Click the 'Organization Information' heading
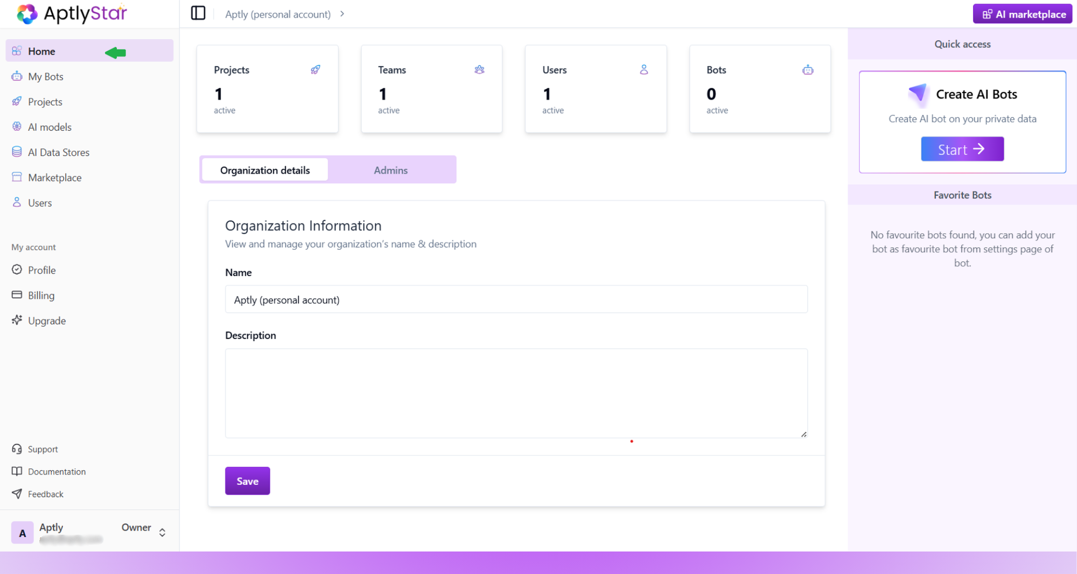The width and height of the screenshot is (1077, 574). [x=303, y=226]
